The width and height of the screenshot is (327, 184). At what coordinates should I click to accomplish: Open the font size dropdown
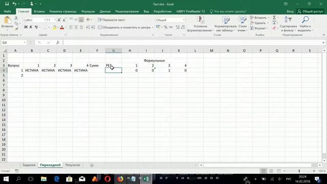[55, 20]
